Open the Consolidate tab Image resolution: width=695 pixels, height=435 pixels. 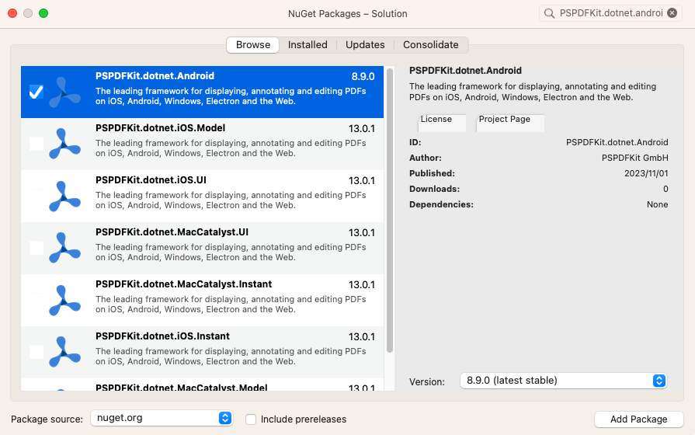[431, 45]
